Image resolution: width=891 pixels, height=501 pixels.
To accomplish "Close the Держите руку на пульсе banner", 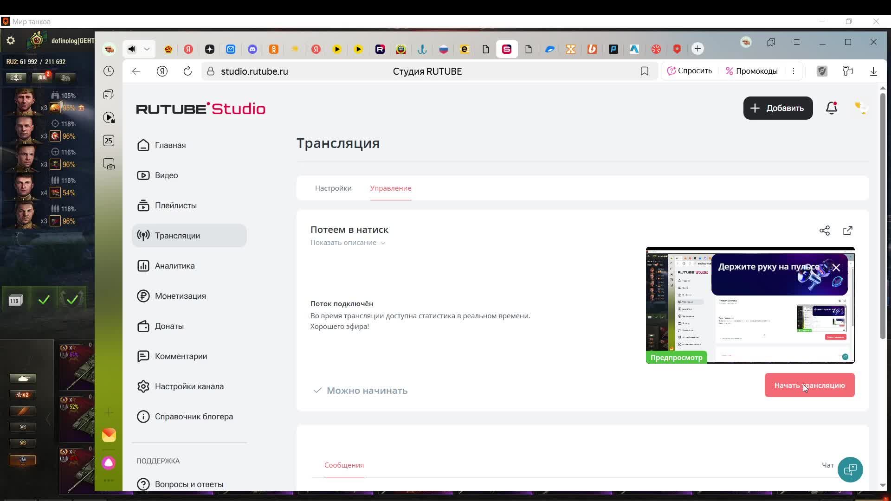I will pos(836,268).
